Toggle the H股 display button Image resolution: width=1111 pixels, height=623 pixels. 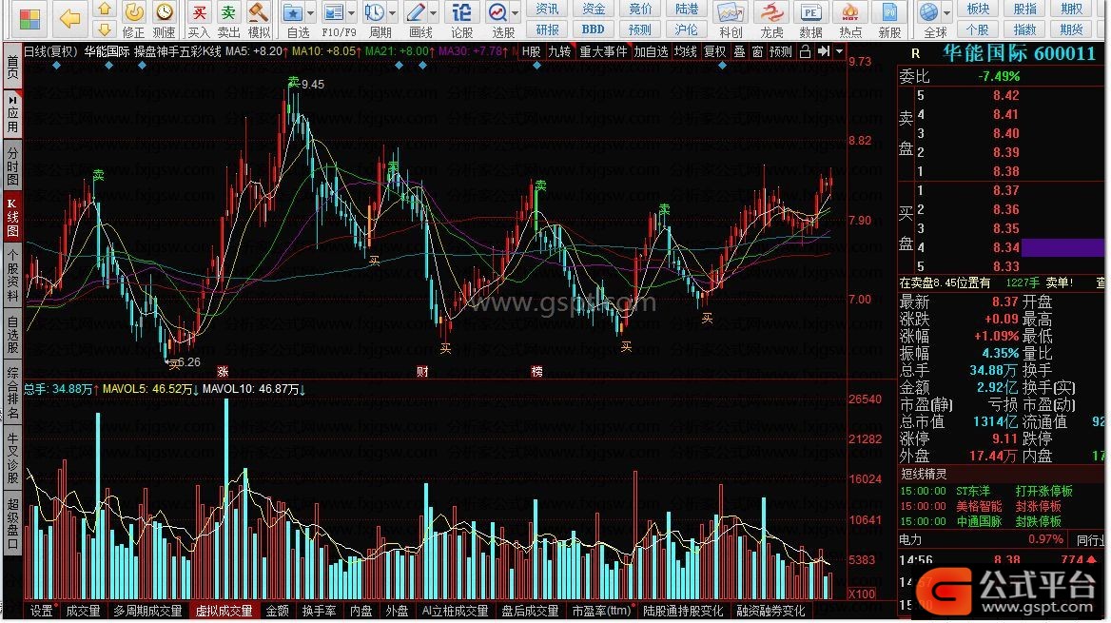[532, 51]
